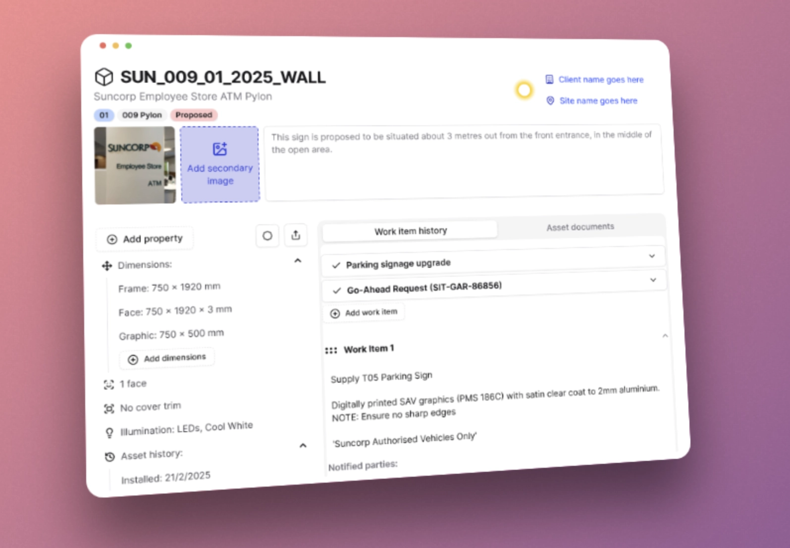Click the Add work item button
This screenshot has height=548, width=790.
pos(364,312)
